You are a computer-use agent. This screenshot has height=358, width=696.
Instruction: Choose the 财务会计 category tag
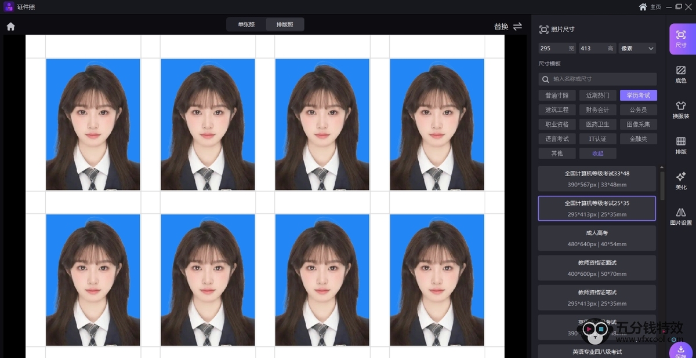point(597,109)
